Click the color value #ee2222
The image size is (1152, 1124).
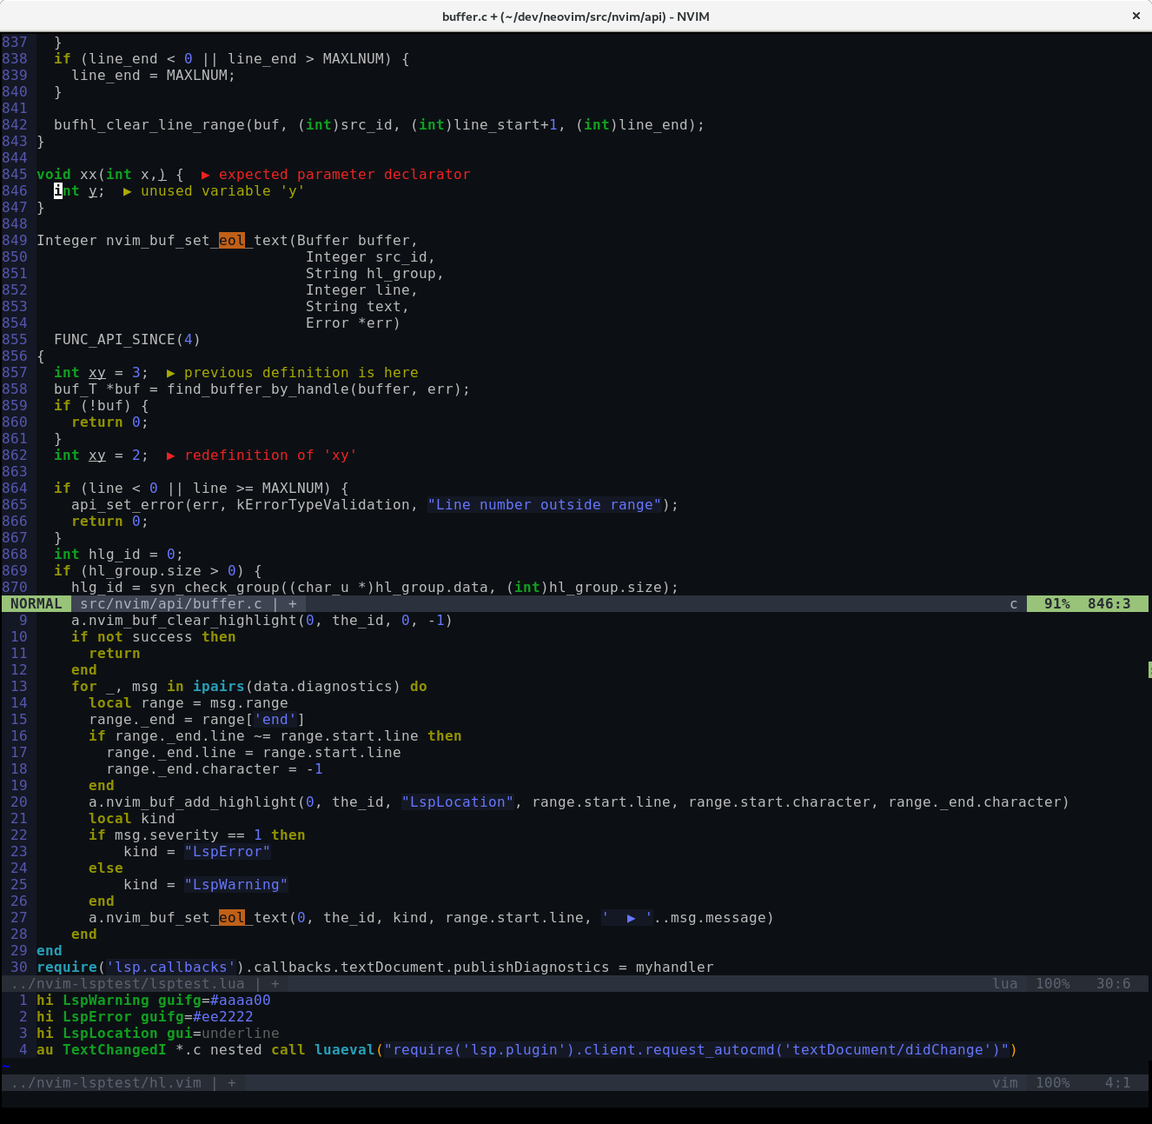click(x=223, y=1017)
